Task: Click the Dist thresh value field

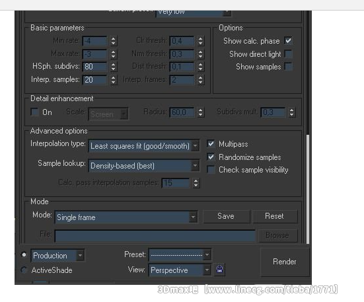Action: pyautogui.click(x=182, y=67)
